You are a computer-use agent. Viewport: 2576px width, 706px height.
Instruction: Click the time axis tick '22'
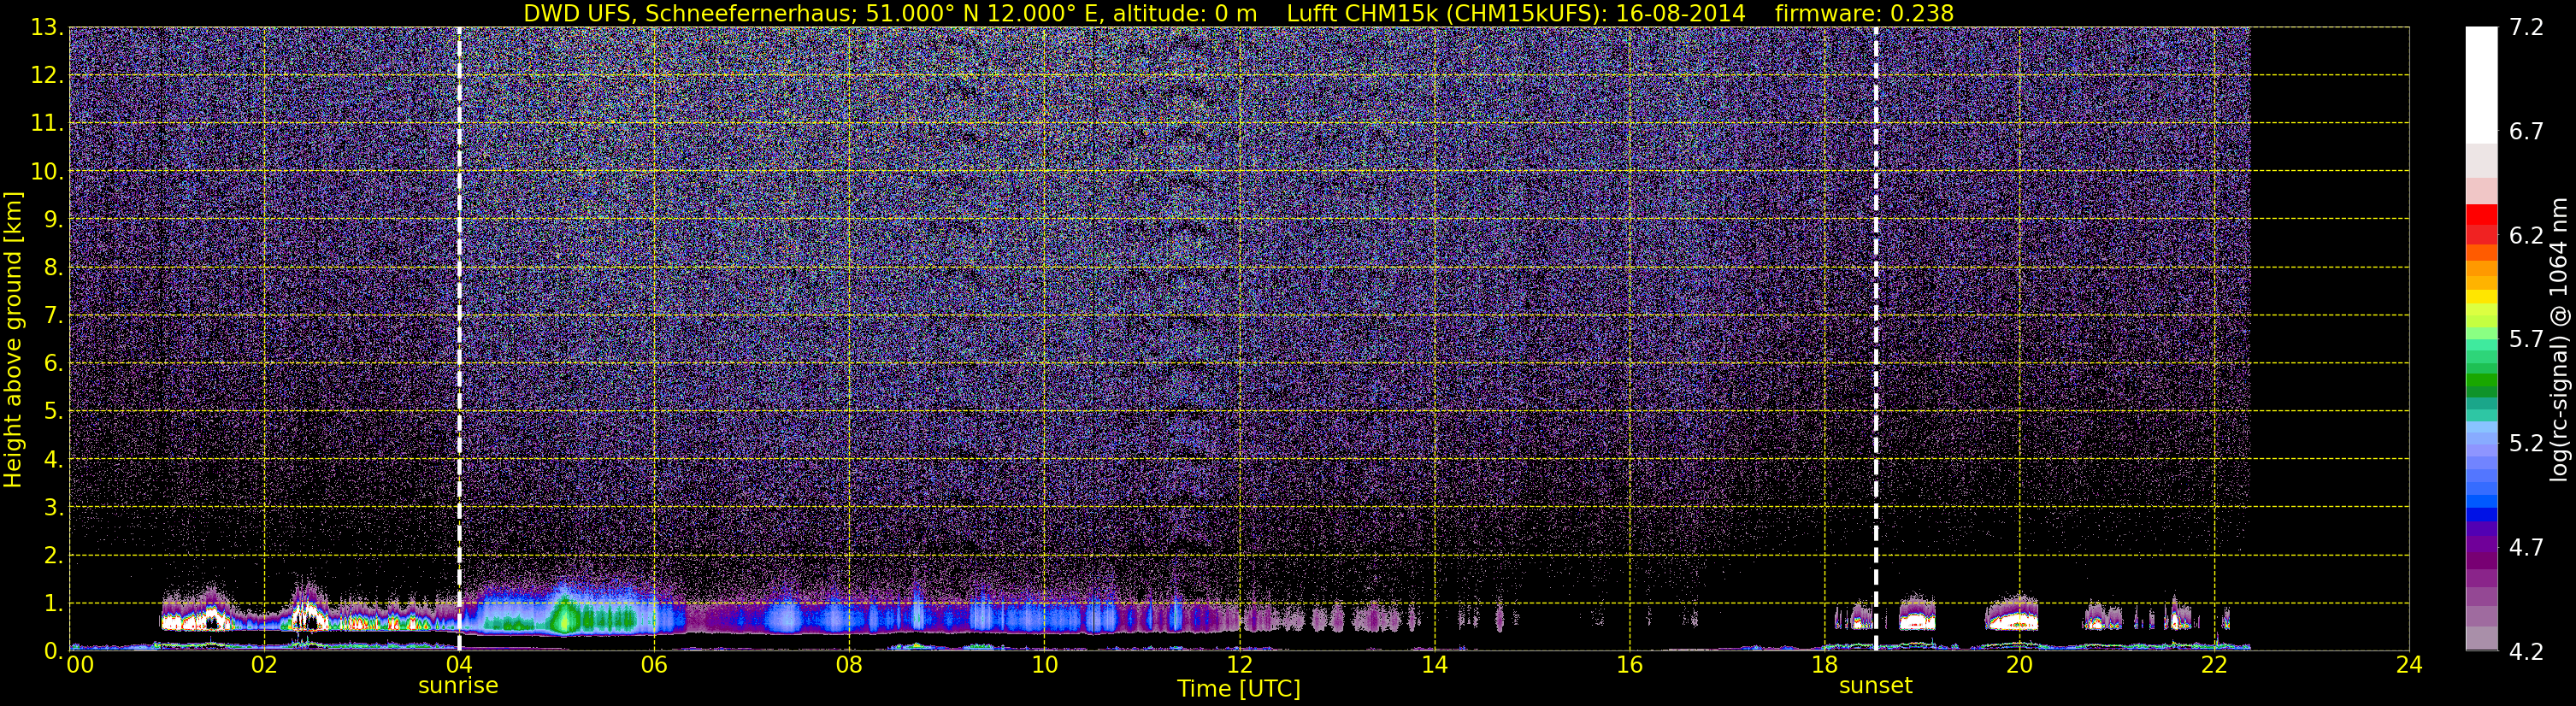2214,665
